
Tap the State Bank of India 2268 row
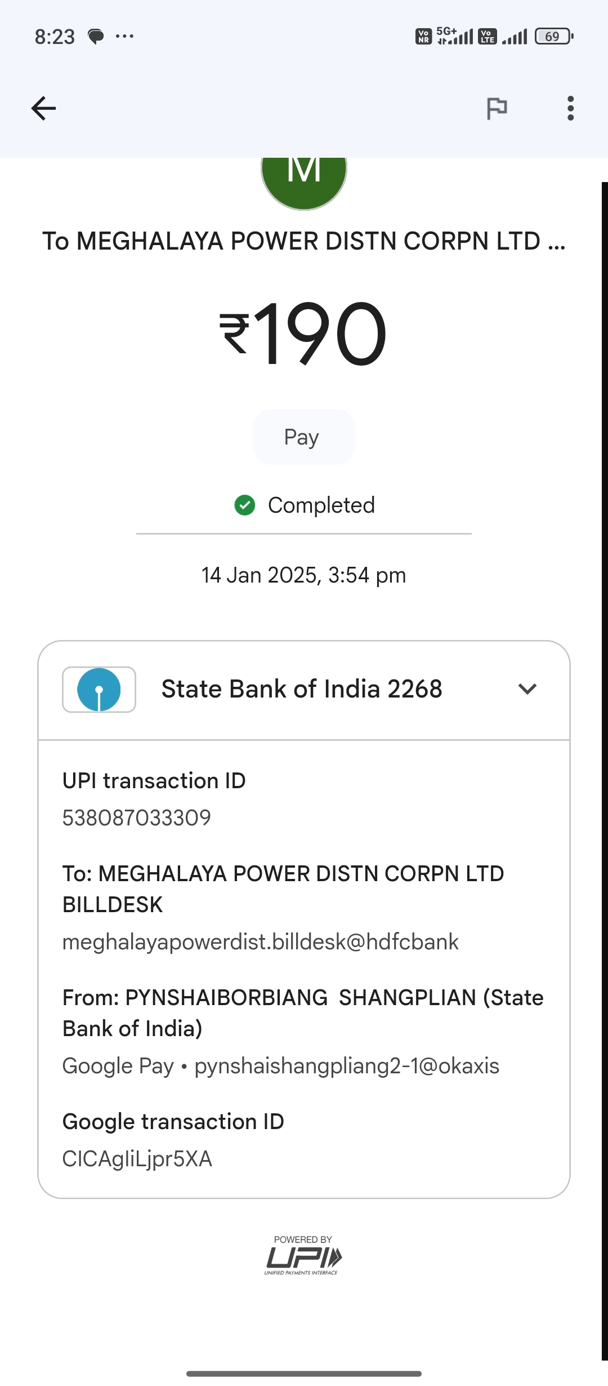point(304,690)
